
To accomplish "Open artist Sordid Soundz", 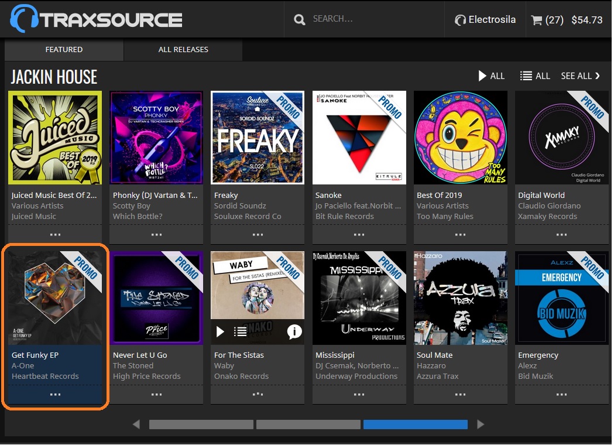I will tap(240, 206).
